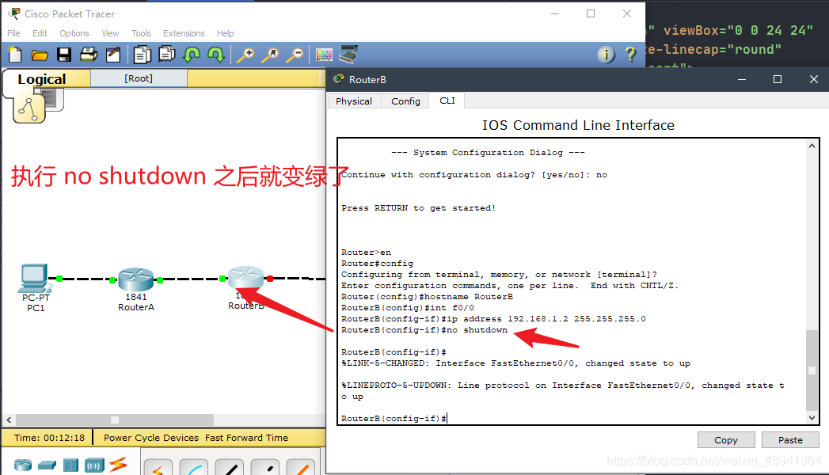
Task: Click the Logical workspace tab
Action: point(42,79)
